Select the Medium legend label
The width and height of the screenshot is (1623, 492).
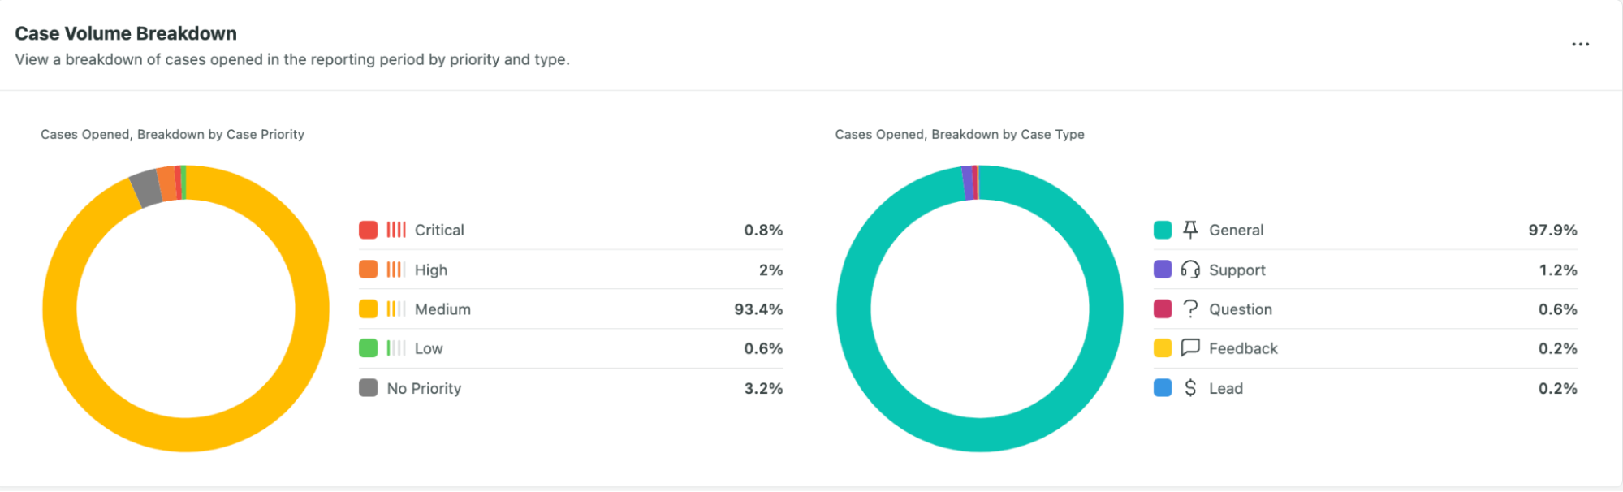pyautogui.click(x=442, y=309)
